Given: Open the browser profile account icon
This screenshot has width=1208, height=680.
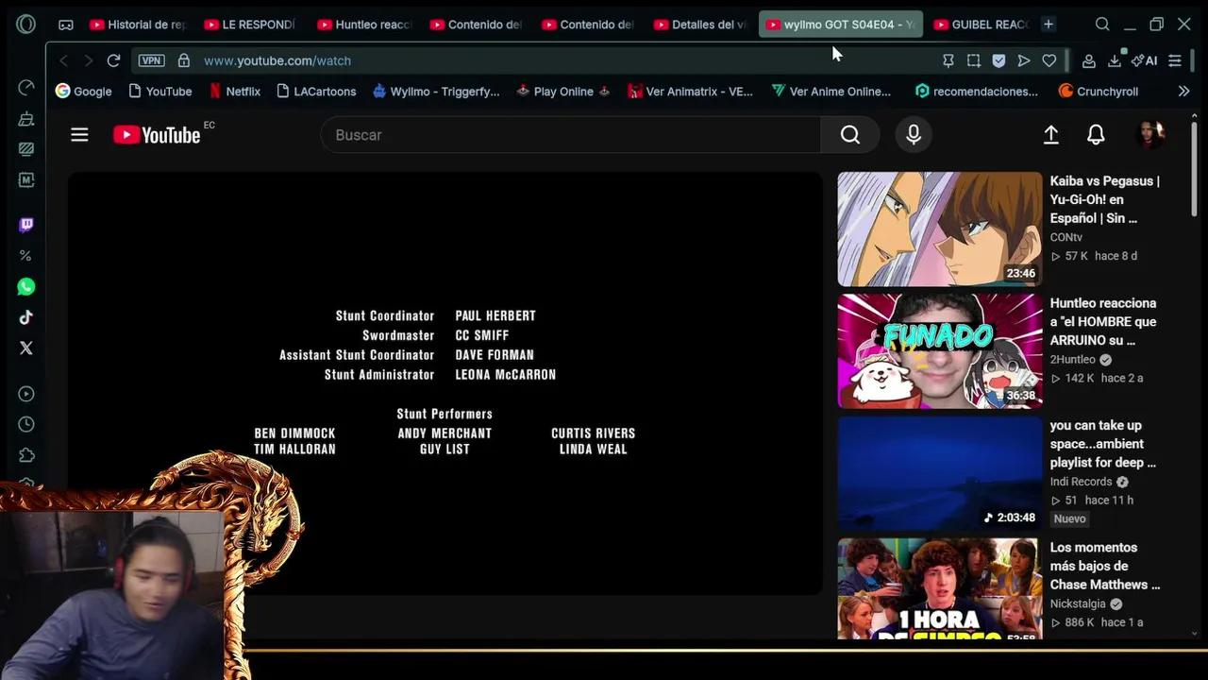Looking at the screenshot, I should pos(1088,60).
